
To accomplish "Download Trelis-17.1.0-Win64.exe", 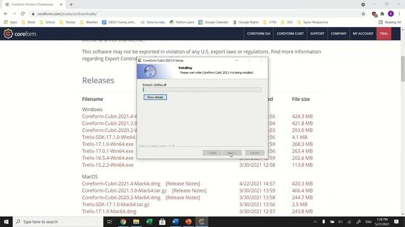I will pos(108,144).
